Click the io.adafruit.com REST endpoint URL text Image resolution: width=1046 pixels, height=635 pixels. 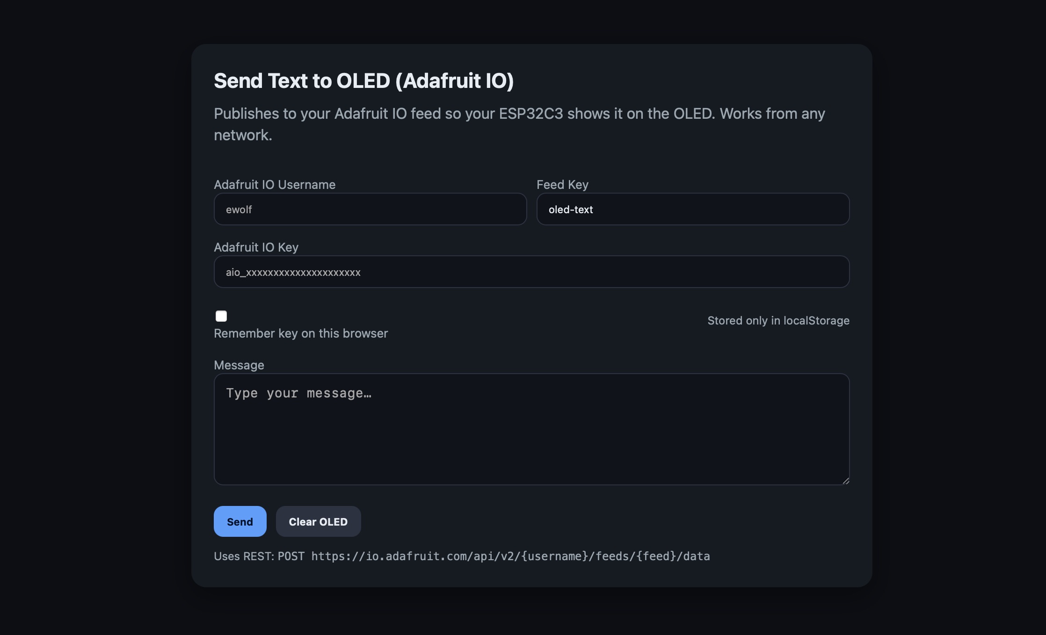(x=510, y=556)
